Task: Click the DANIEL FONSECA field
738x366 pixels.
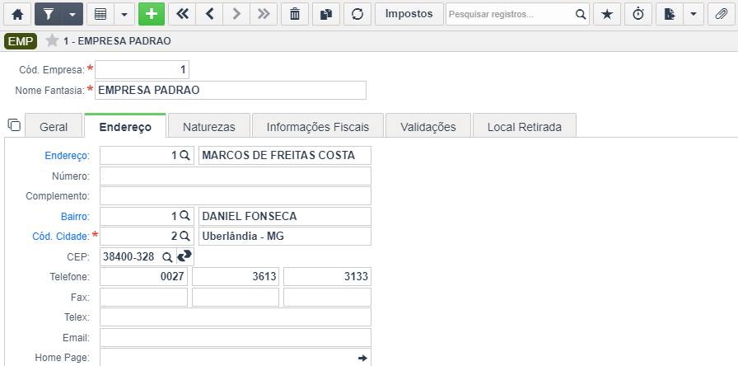Action: pos(285,216)
